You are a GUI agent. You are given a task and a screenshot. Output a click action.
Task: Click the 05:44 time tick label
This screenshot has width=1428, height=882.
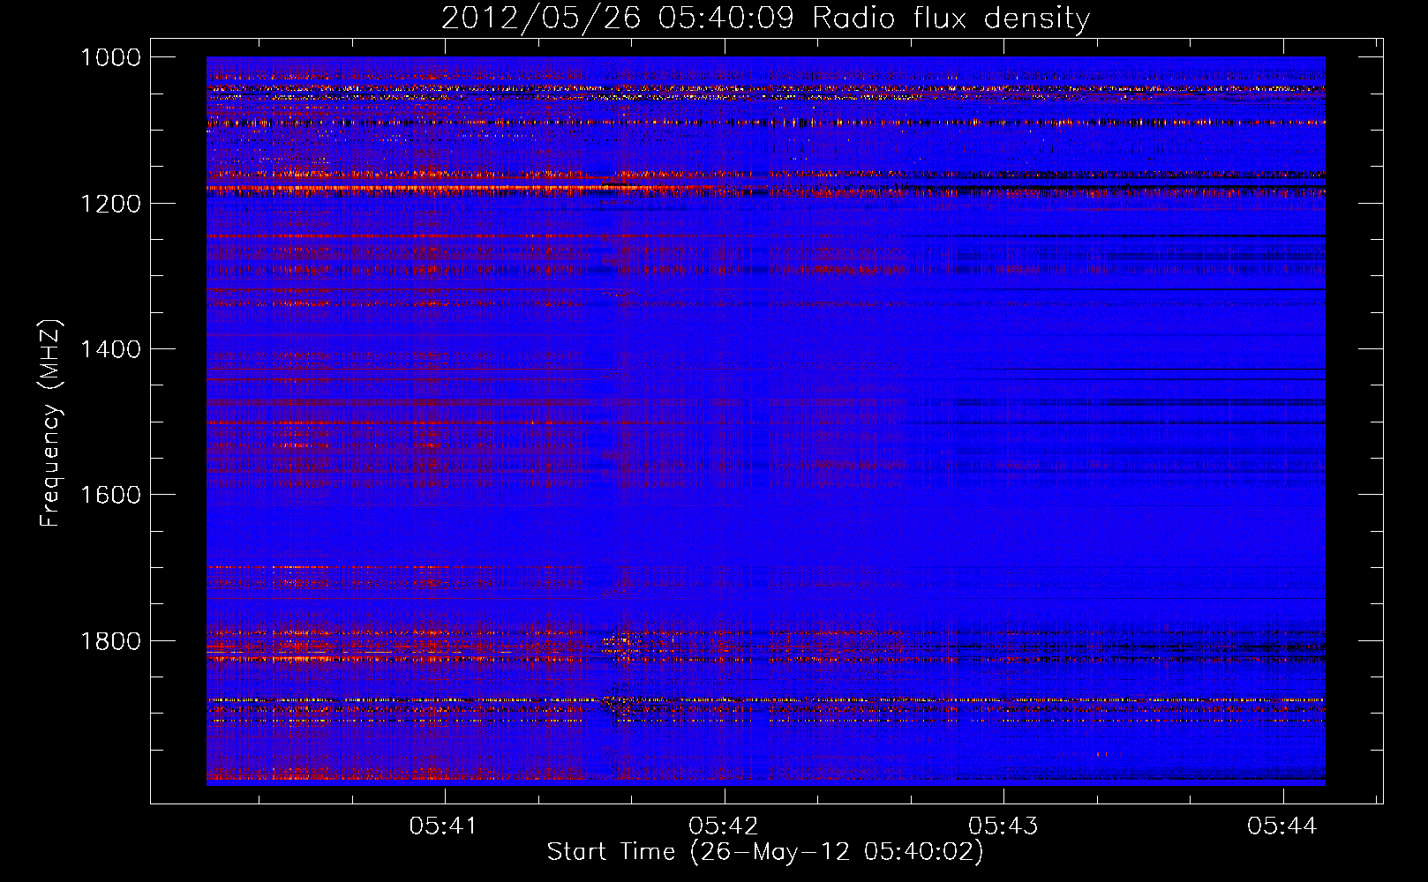pos(1282,826)
